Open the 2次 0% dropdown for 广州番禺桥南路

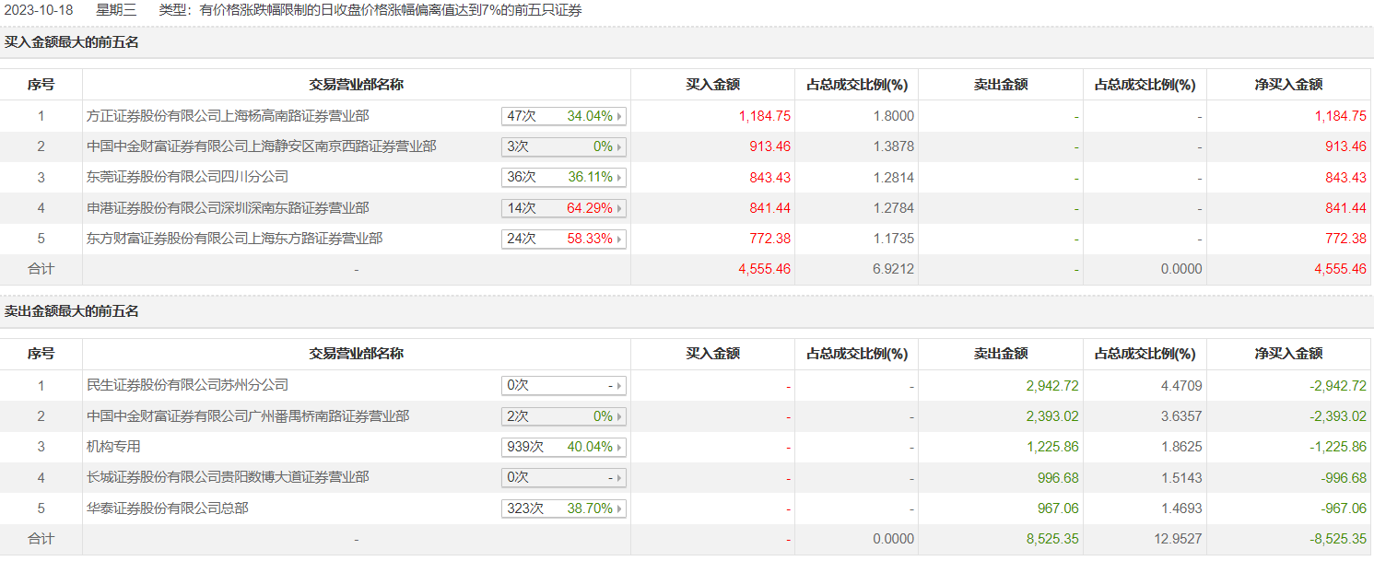[x=563, y=416]
